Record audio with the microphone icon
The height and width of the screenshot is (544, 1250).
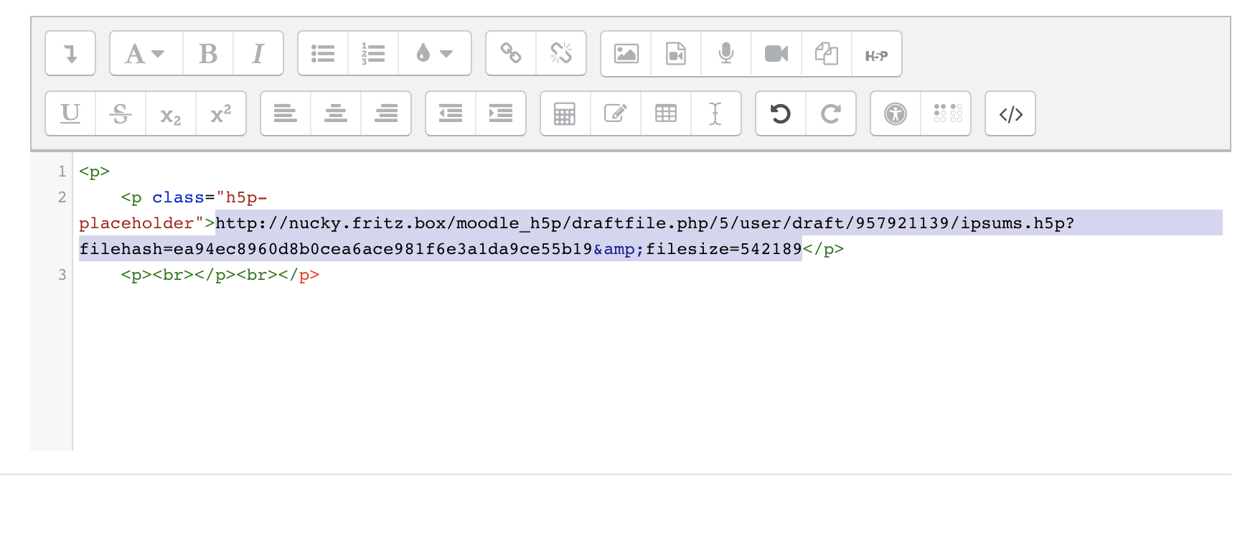(x=726, y=54)
